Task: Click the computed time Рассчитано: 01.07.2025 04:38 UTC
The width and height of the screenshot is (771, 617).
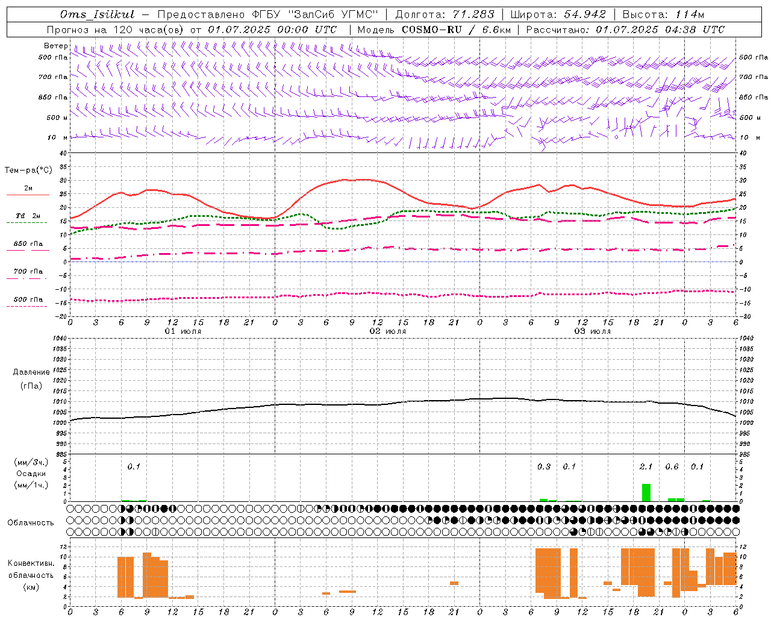Action: coord(625,30)
